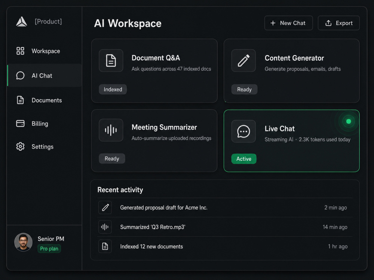Click "Generate proposals, emails, drafts" text
This screenshot has width=374, height=280.
pyautogui.click(x=303, y=69)
